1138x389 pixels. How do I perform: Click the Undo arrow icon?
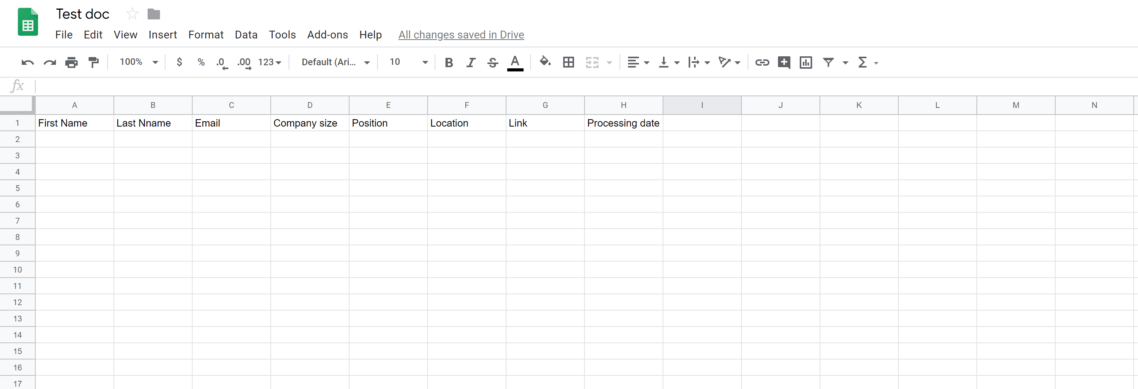[28, 62]
